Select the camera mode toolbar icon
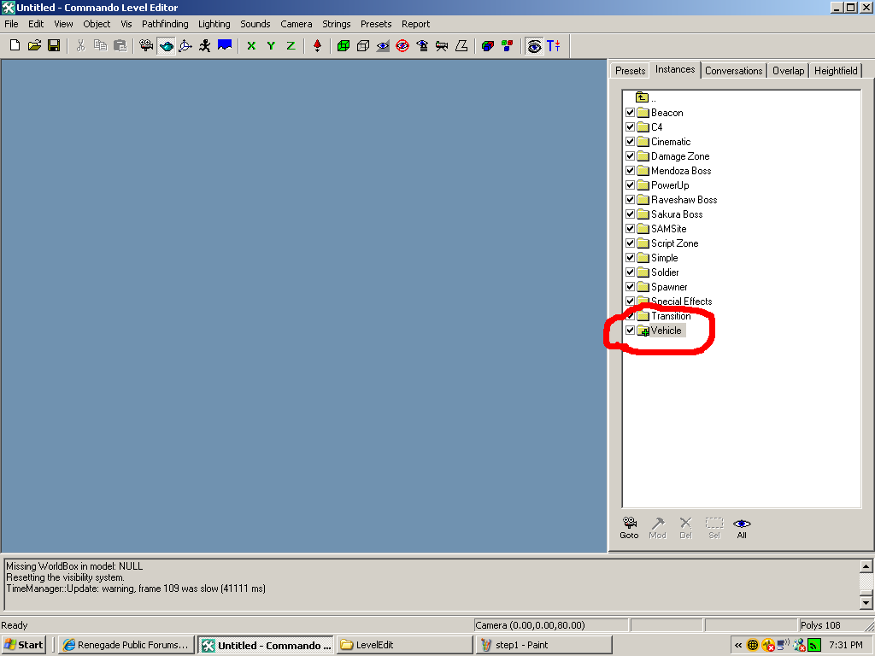This screenshot has height=656, width=875. (x=146, y=45)
